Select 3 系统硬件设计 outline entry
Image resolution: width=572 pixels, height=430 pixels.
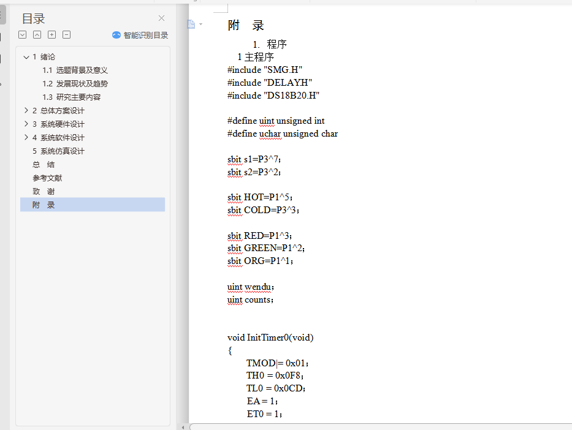tap(58, 124)
